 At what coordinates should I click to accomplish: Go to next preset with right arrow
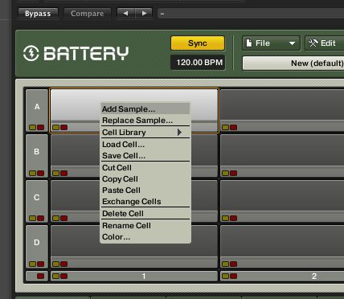point(144,14)
